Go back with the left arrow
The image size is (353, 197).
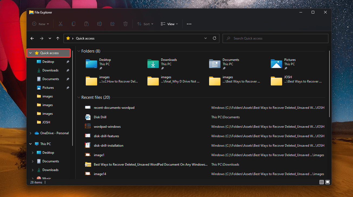point(32,38)
